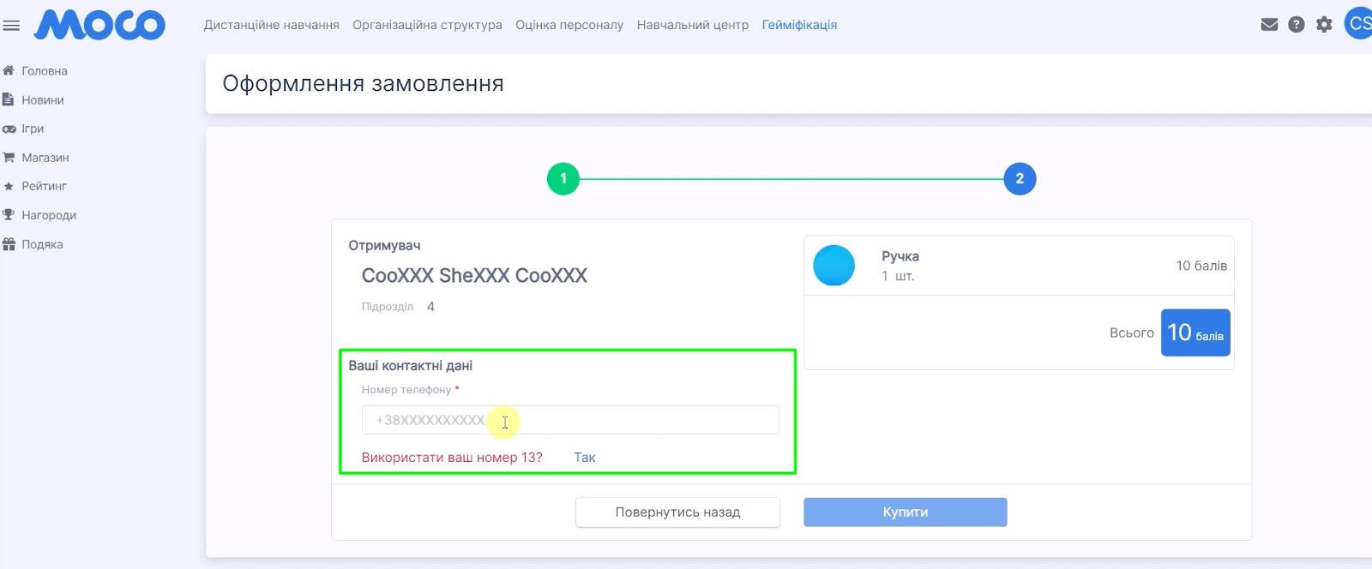Click the CS user avatar
The width and height of the screenshot is (1372, 569).
pos(1358,23)
